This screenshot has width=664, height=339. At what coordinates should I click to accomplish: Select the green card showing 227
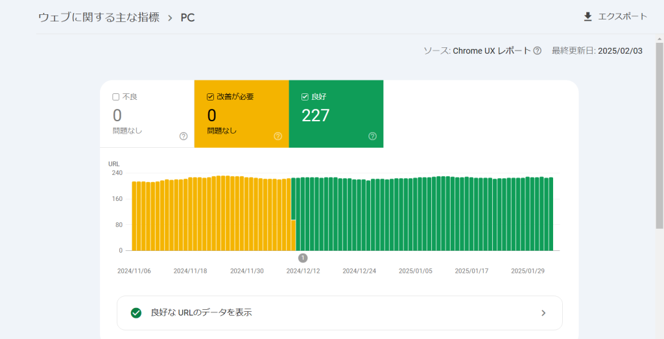336,115
